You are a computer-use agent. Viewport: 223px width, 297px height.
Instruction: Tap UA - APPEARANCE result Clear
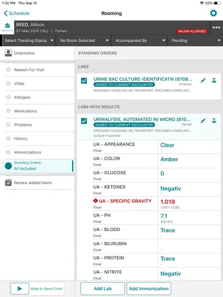pos(167,145)
